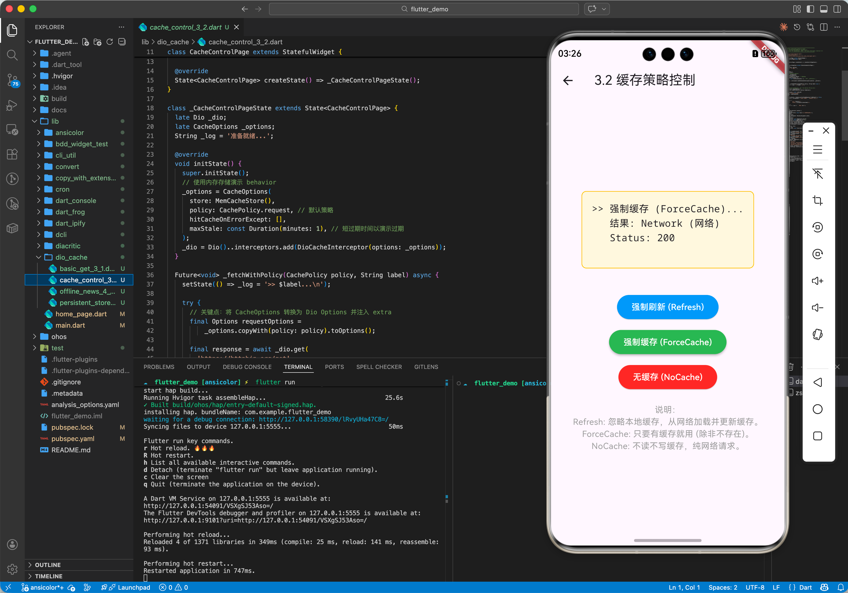Refresh the Explorer file tree

110,42
